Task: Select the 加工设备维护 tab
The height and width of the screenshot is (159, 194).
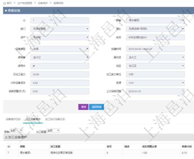Action: point(33,119)
